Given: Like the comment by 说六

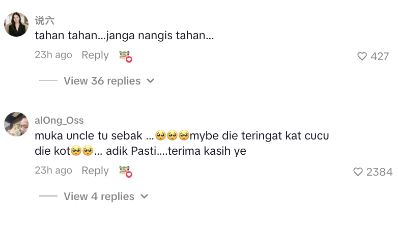Looking at the screenshot, I should pyautogui.click(x=362, y=57).
